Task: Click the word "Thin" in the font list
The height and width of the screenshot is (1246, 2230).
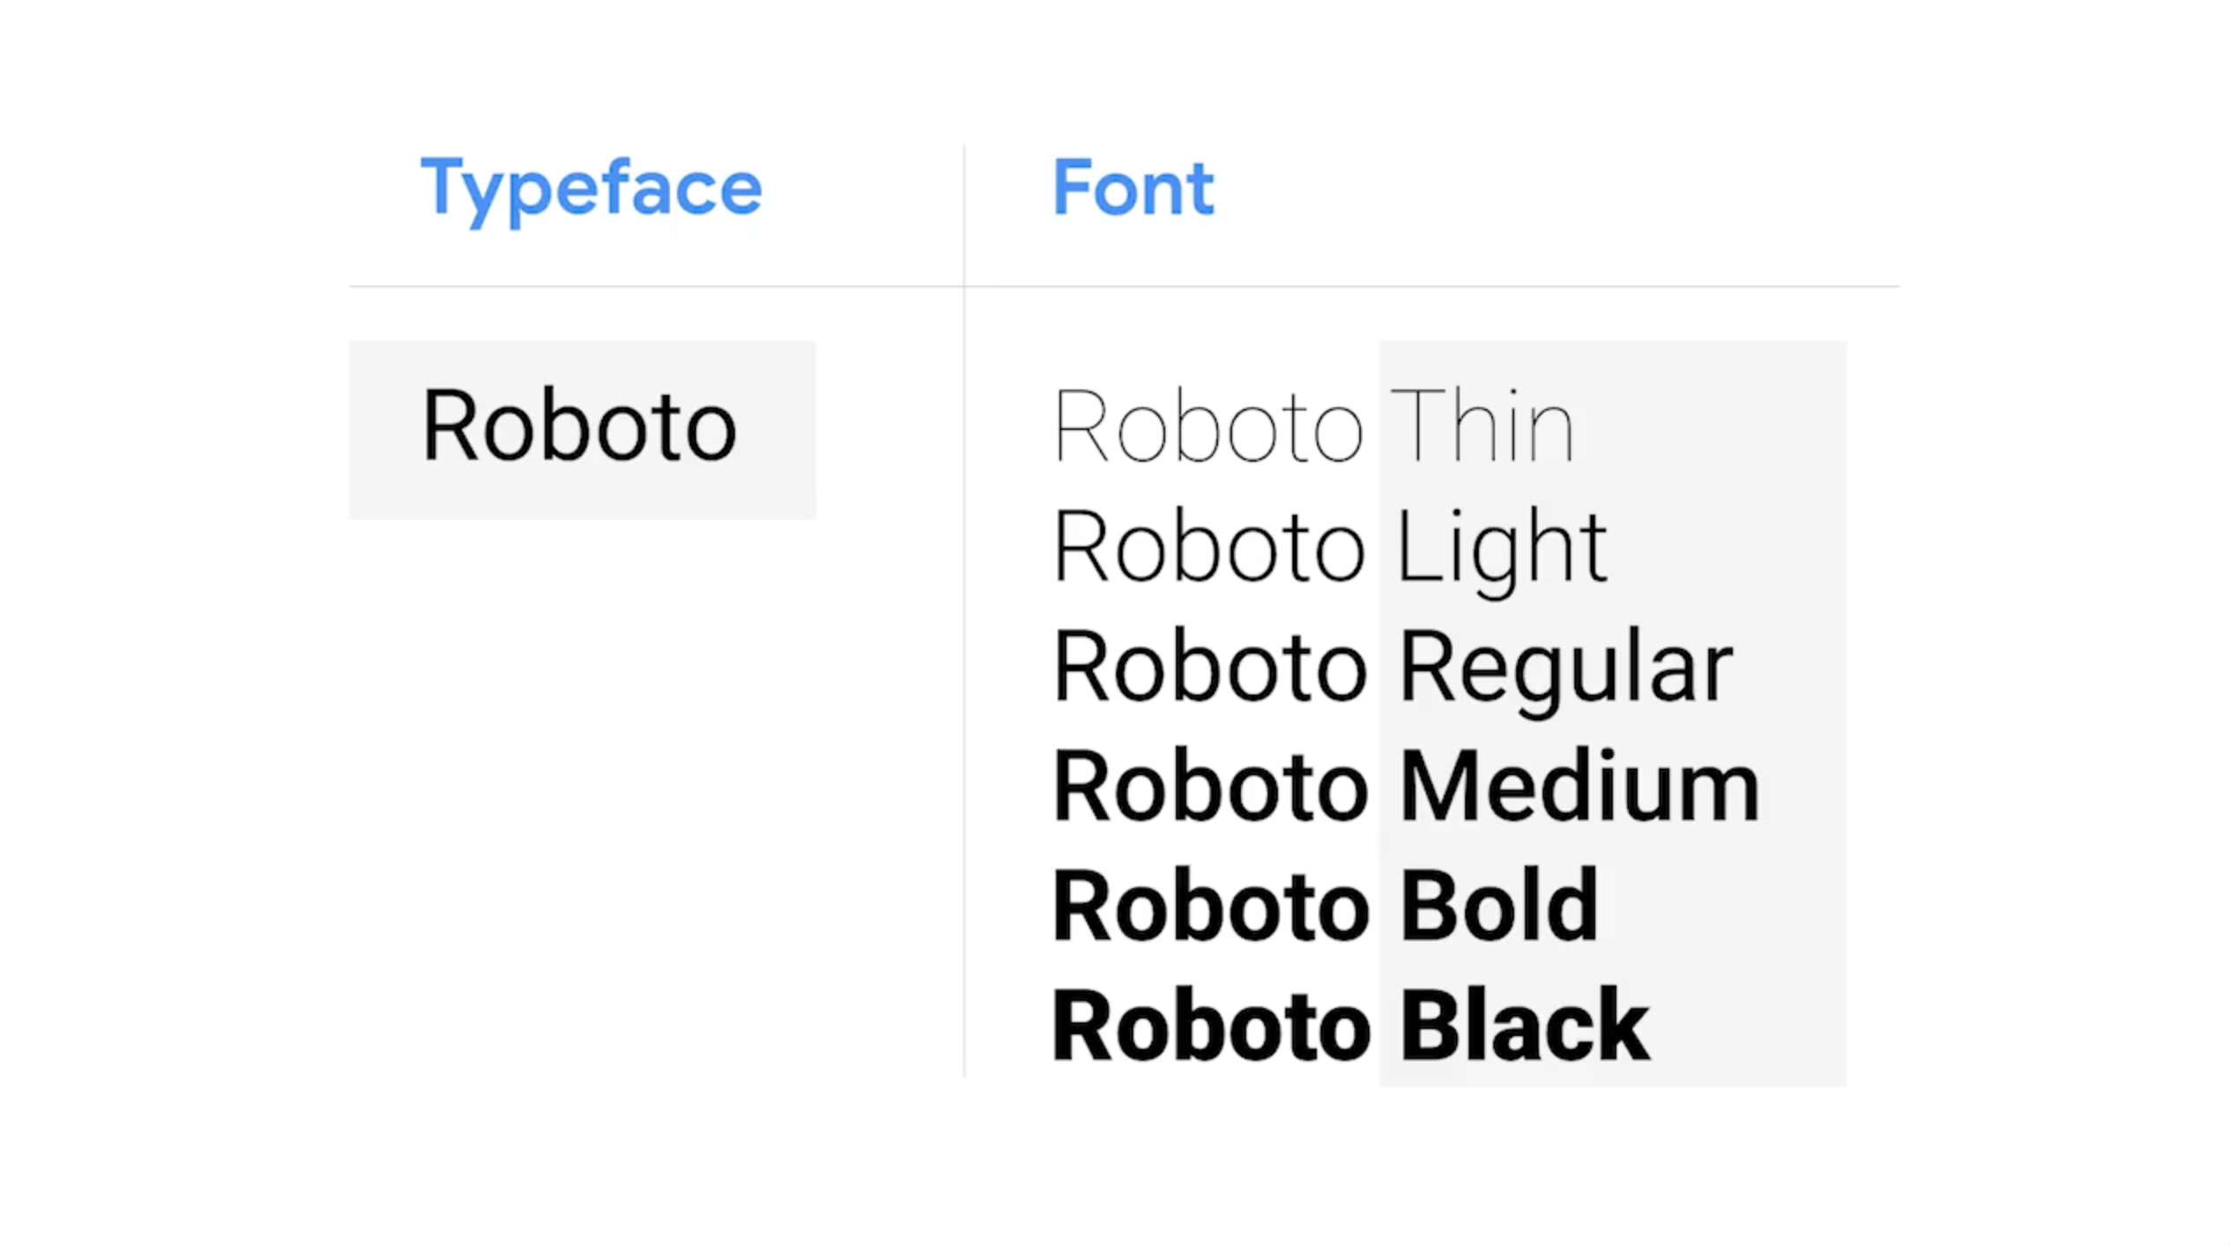Action: tap(1483, 426)
